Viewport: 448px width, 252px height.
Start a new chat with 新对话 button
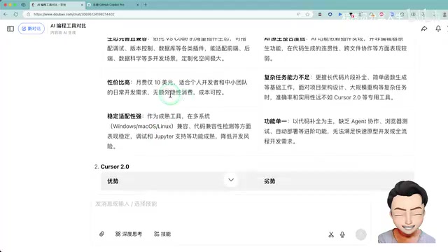pyautogui.click(x=31, y=29)
